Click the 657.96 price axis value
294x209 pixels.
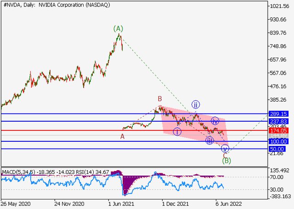(278, 59)
